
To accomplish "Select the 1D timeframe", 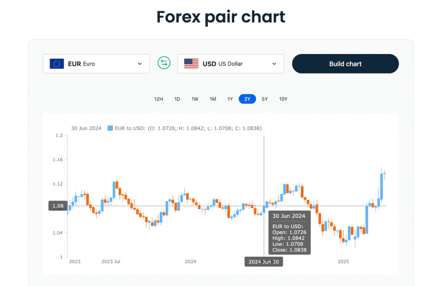I will [x=177, y=99].
